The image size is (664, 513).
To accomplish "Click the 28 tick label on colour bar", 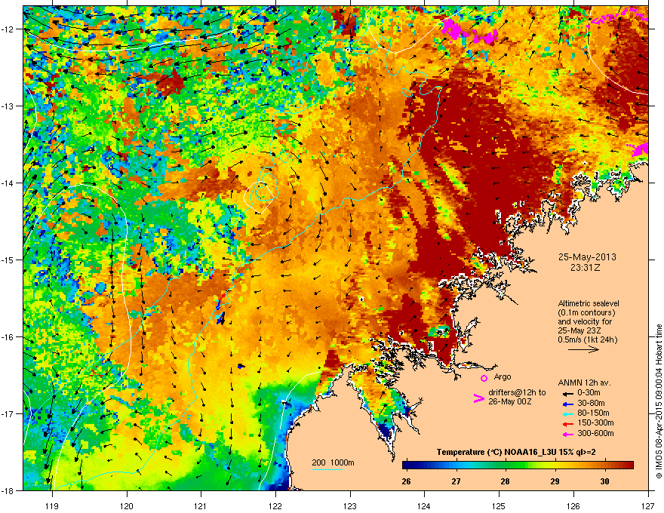I will pos(506,481).
